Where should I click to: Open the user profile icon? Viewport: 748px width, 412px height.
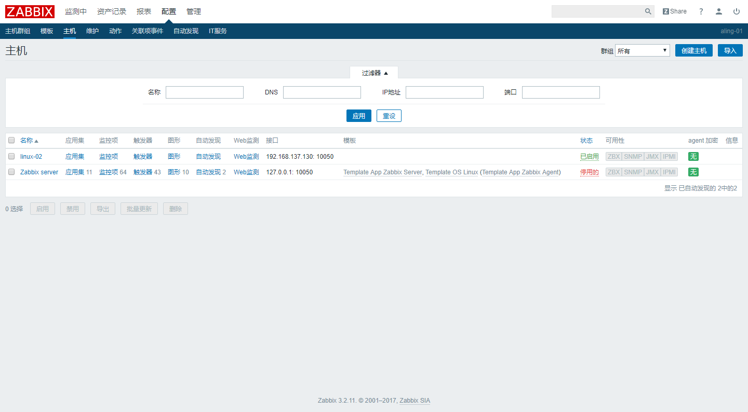[718, 11]
